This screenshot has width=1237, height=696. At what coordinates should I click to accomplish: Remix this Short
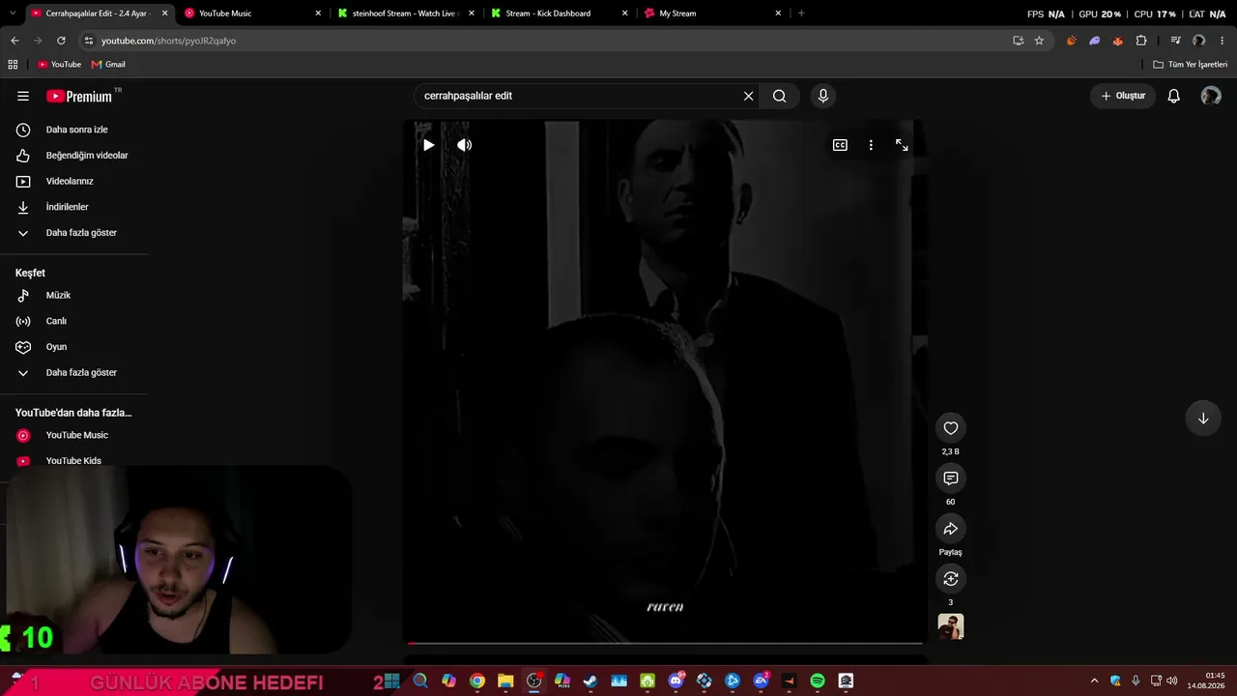tap(951, 579)
